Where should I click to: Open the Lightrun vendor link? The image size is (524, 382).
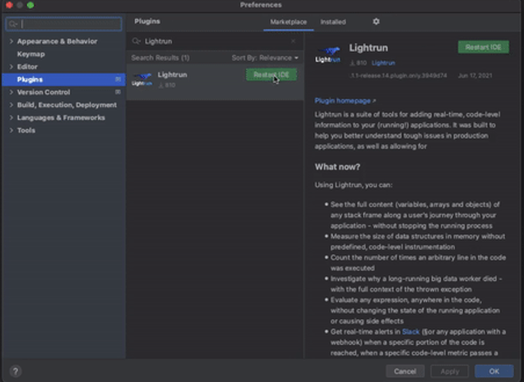coord(383,63)
